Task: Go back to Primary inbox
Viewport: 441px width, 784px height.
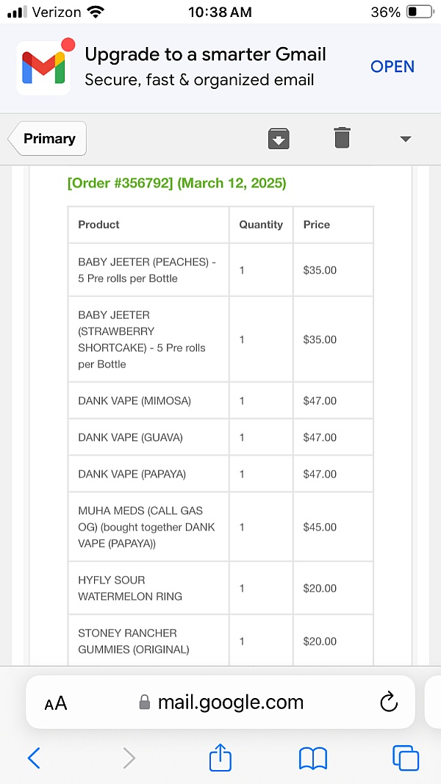Action: 49,139
